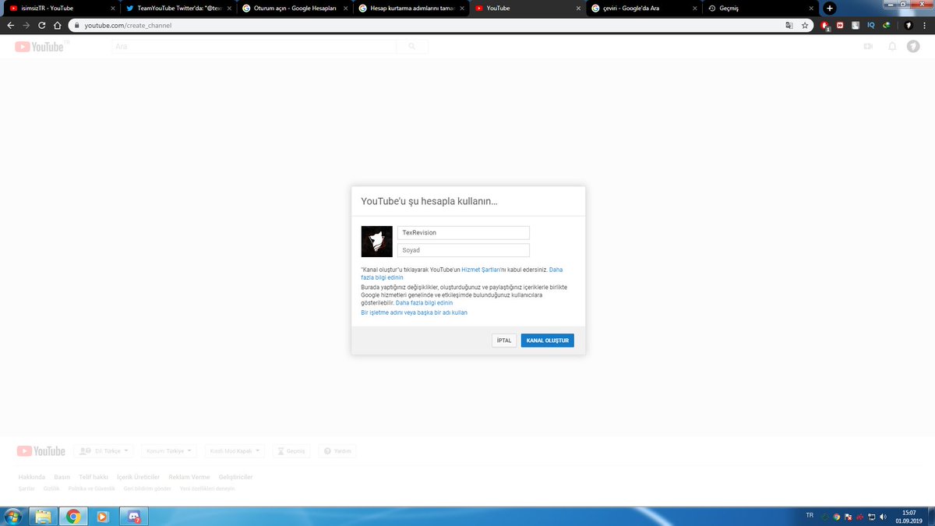Image resolution: width=935 pixels, height=526 pixels.
Task: Open Discord from the taskbar
Action: point(134,516)
